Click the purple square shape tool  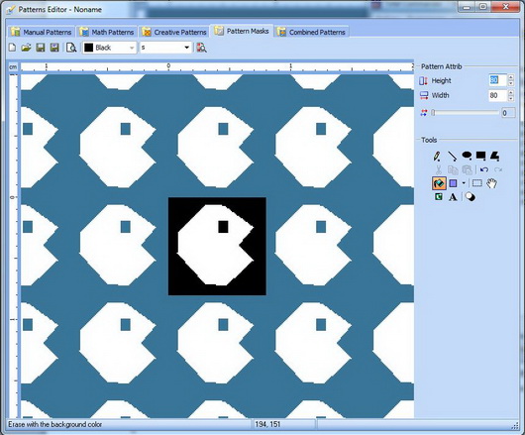[453, 183]
